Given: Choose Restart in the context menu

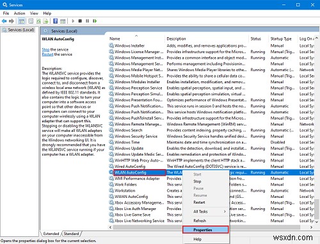Looking at the screenshot, I should 199,202.
